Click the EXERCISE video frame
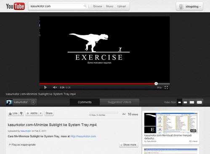This screenshot has width=210, height=154. 104,50
